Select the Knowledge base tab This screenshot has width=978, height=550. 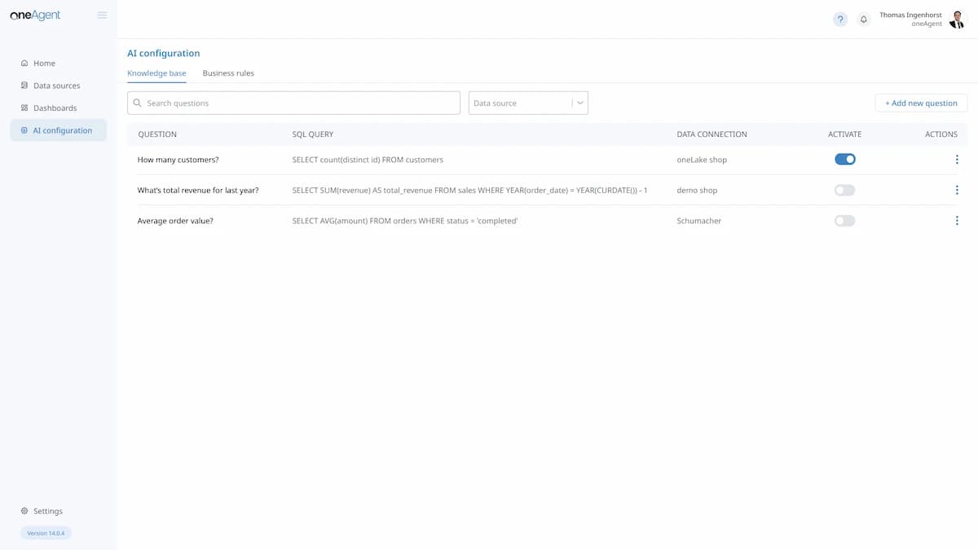pos(156,73)
